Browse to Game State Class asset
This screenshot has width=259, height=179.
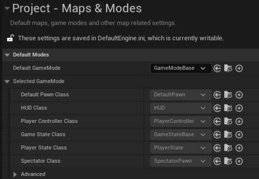pos(228,135)
